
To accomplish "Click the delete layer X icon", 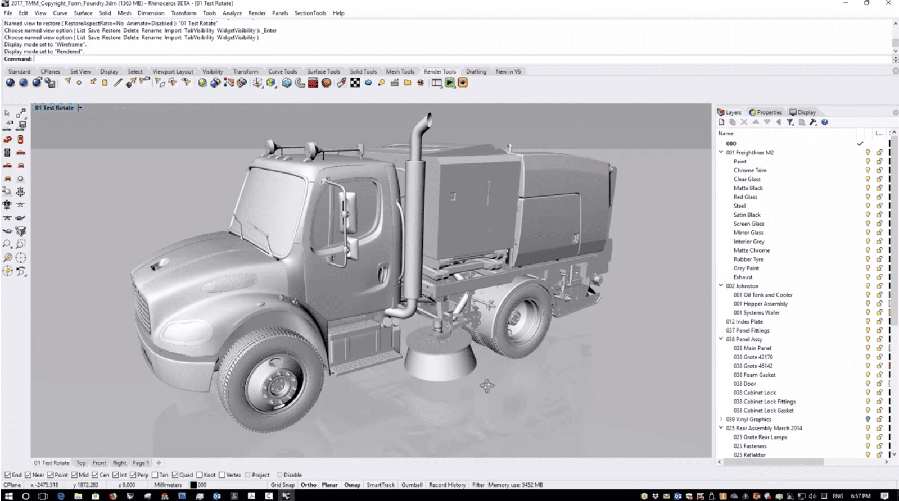I will coord(744,122).
